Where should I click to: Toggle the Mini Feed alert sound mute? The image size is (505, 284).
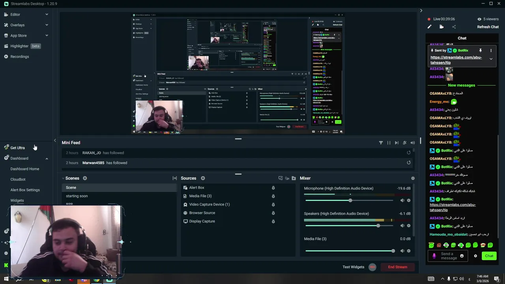click(412, 143)
